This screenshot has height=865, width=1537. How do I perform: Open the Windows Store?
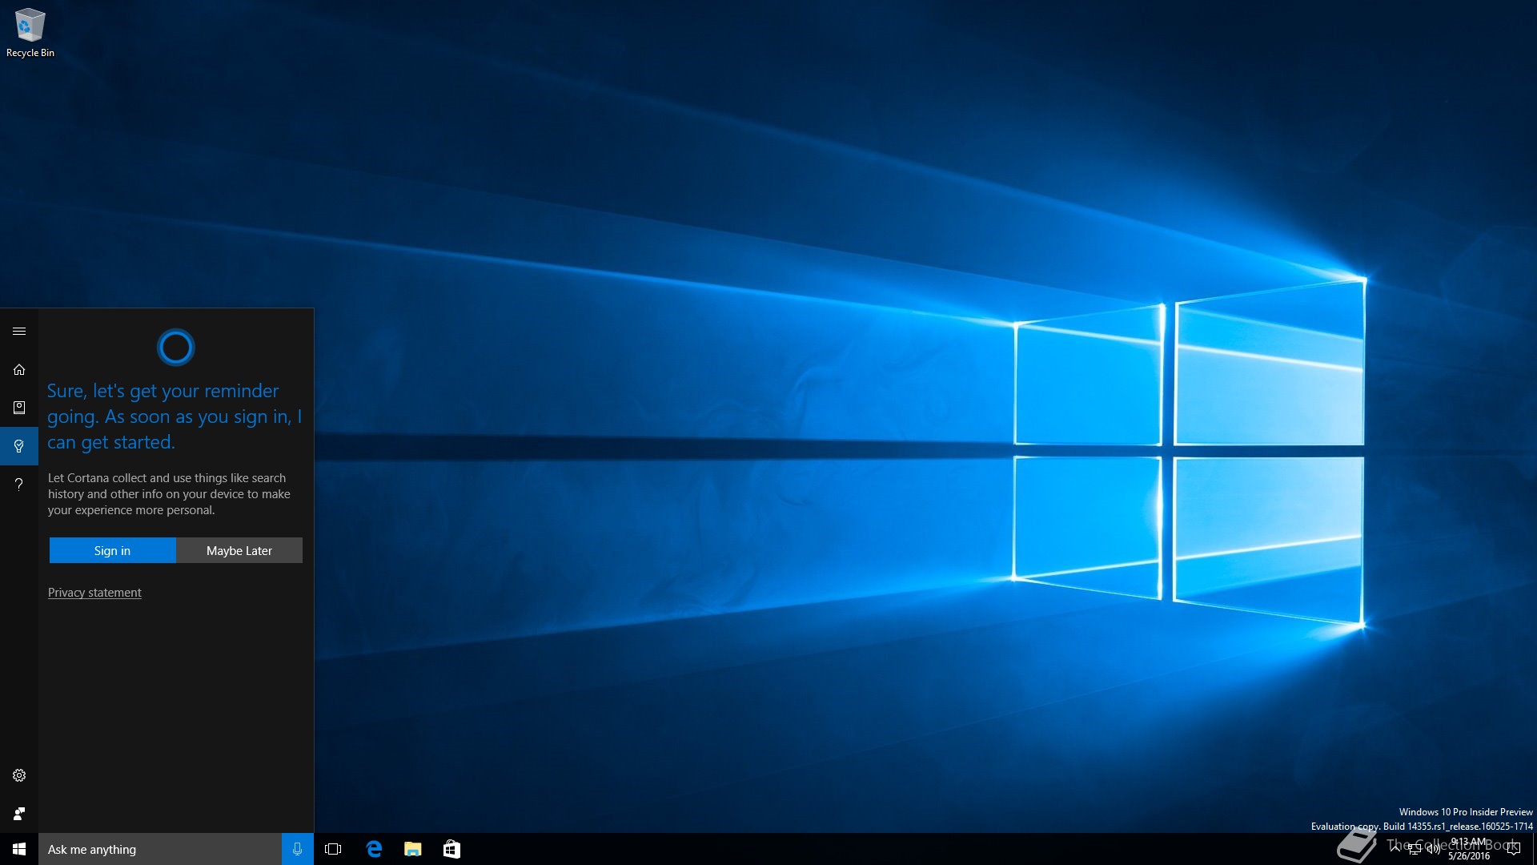tap(451, 849)
